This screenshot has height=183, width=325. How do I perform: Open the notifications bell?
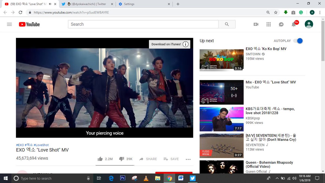294,24
